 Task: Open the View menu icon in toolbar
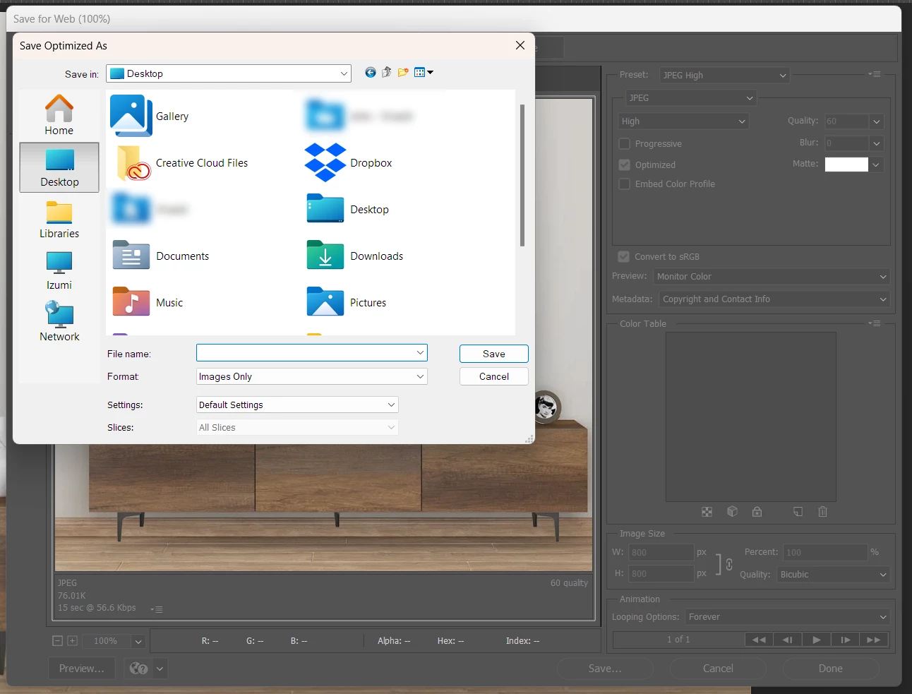point(424,73)
